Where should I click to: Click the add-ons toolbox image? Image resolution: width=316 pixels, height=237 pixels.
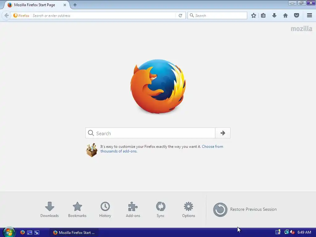tap(92, 150)
